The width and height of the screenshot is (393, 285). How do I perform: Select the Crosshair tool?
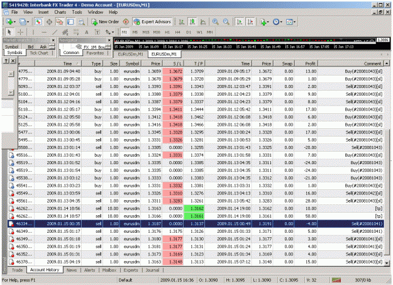tap(20, 32)
